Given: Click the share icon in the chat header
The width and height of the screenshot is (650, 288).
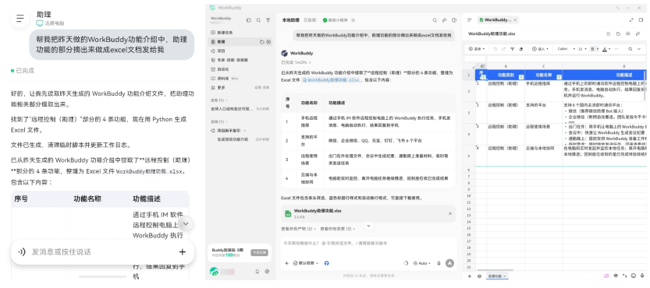Looking at the screenshot, I should [445, 20].
